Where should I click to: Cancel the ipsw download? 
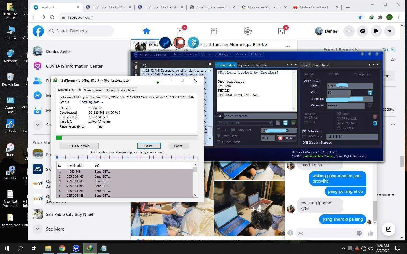179,146
